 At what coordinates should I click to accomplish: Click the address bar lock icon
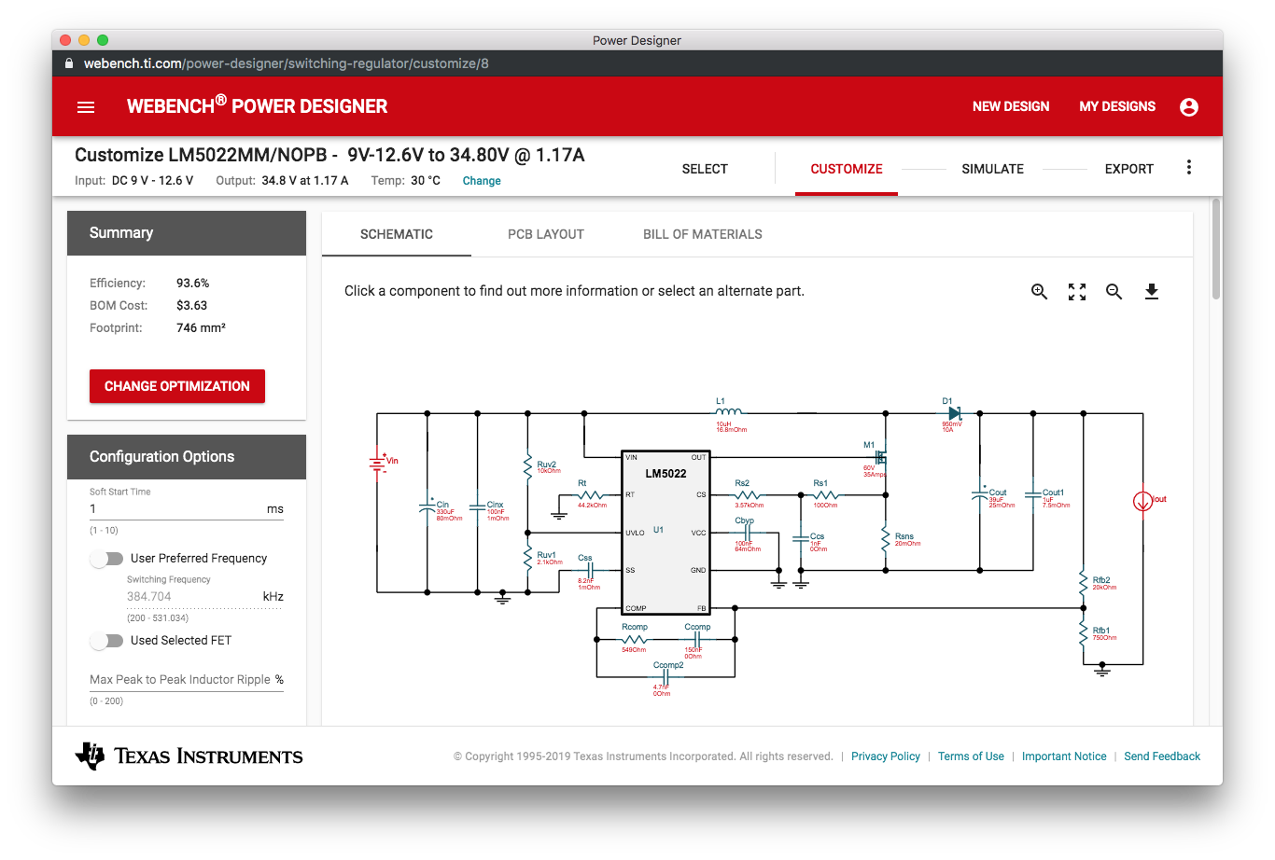click(x=69, y=63)
